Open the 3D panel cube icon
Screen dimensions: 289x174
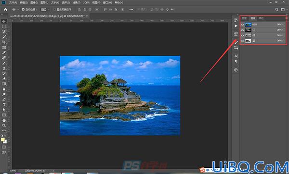(236, 70)
